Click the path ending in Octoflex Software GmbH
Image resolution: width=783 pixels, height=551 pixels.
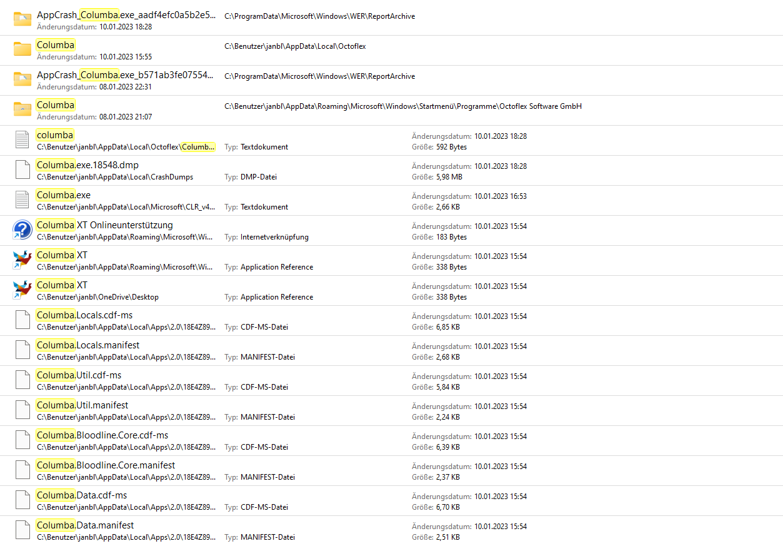[x=403, y=106]
